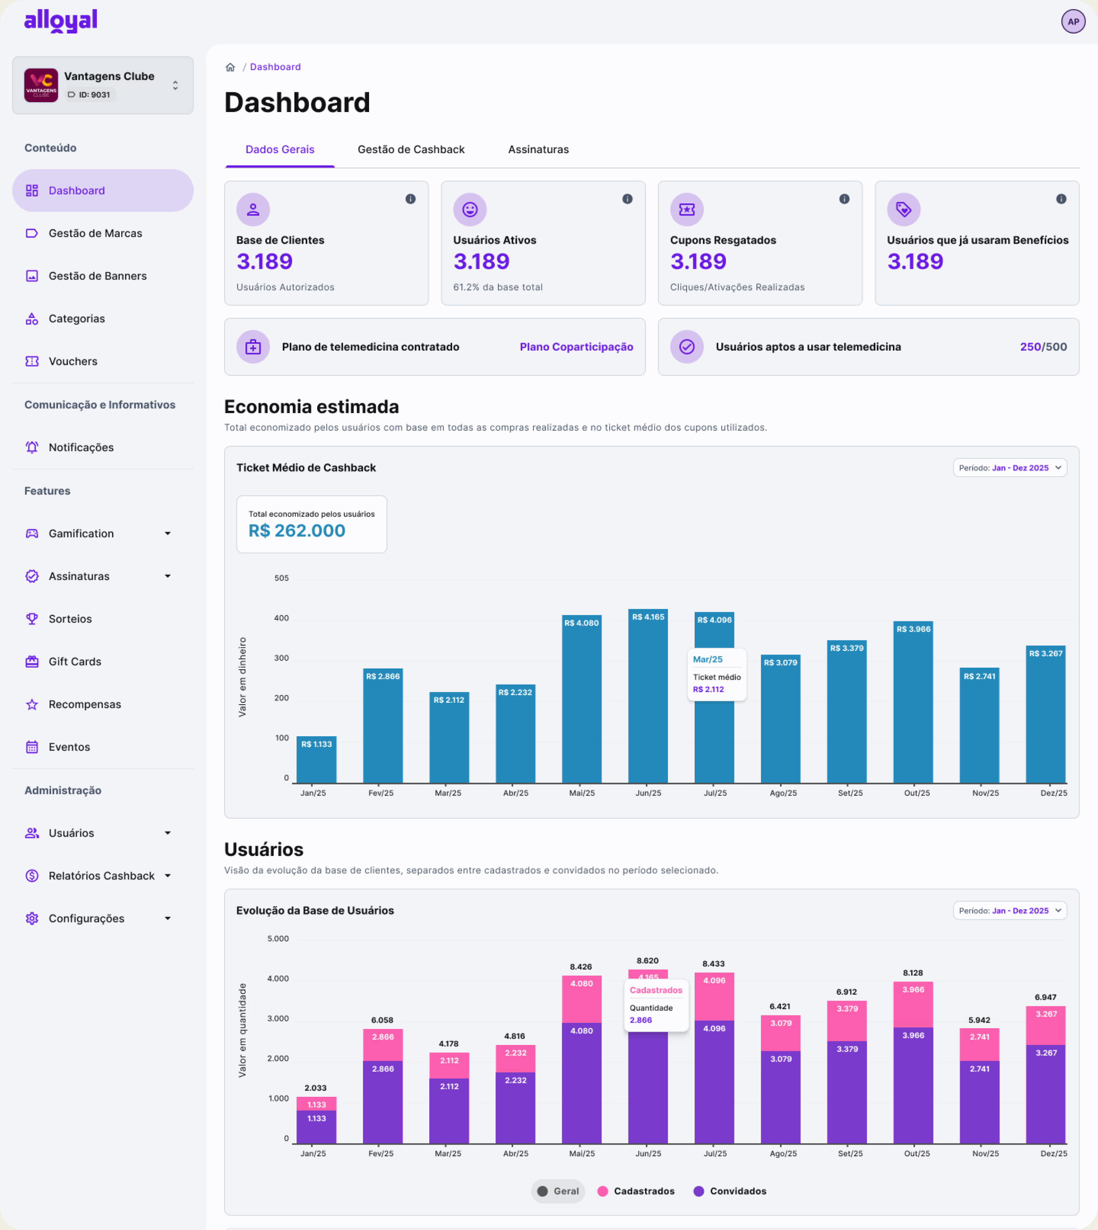Image resolution: width=1098 pixels, height=1230 pixels.
Task: Click the Eventos calendar icon
Action: (x=32, y=747)
